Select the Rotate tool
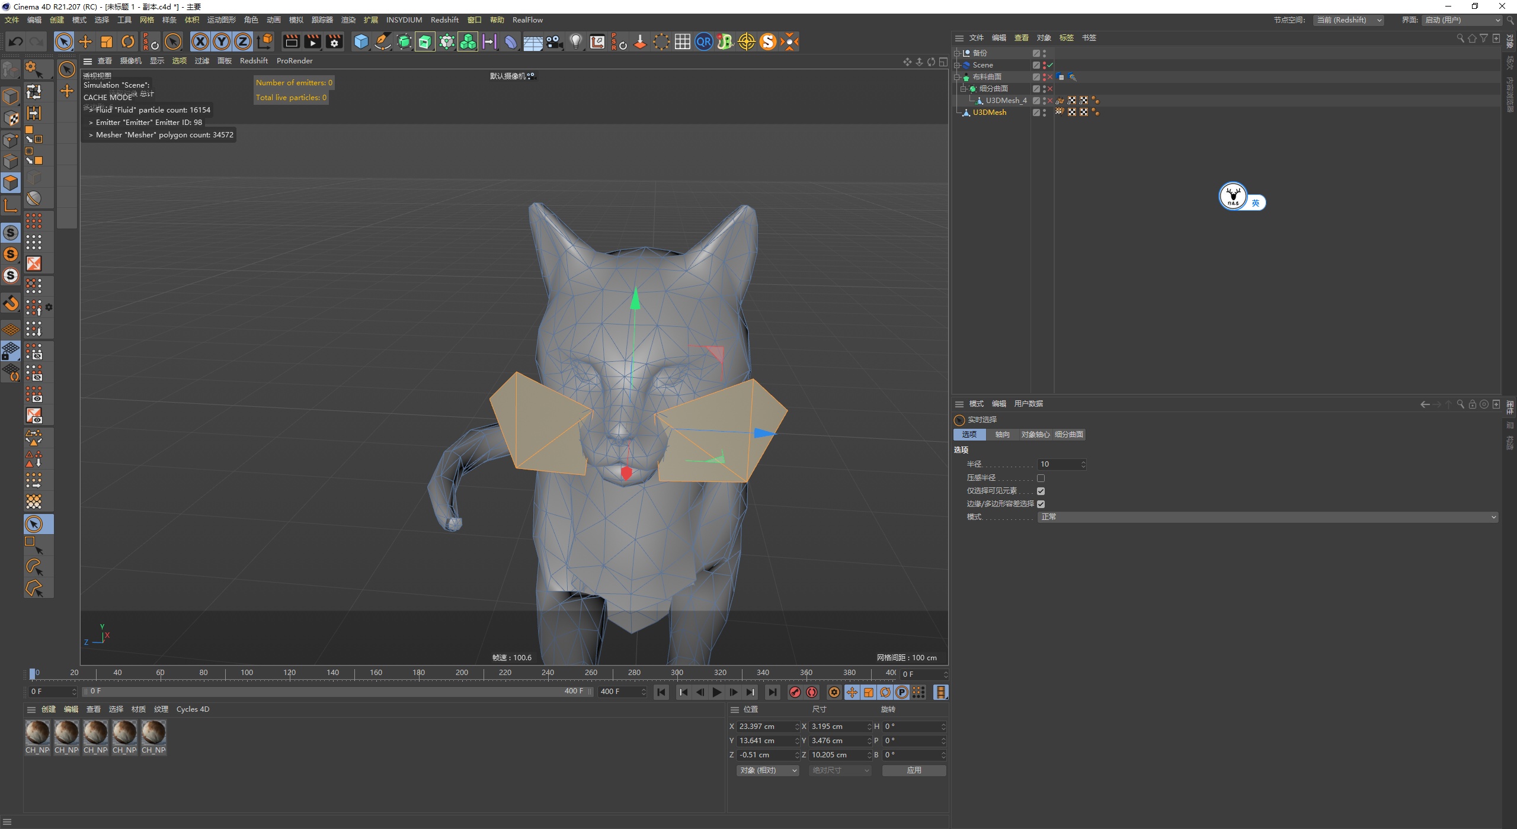 pyautogui.click(x=128, y=41)
